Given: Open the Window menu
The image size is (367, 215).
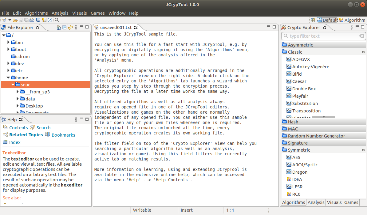Looking at the screenshot, I should tap(117, 13).
